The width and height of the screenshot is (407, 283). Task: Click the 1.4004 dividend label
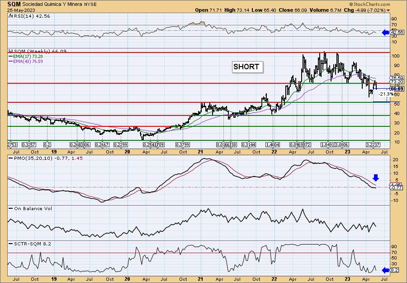coord(273,144)
